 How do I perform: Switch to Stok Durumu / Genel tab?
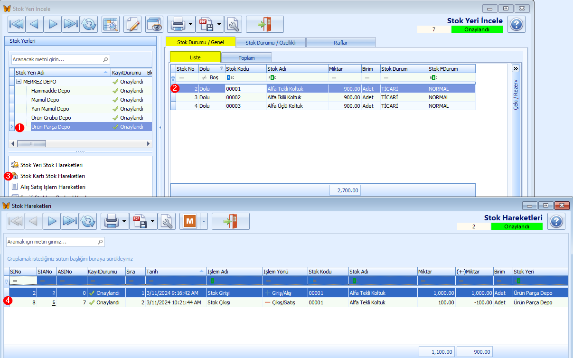pos(200,42)
